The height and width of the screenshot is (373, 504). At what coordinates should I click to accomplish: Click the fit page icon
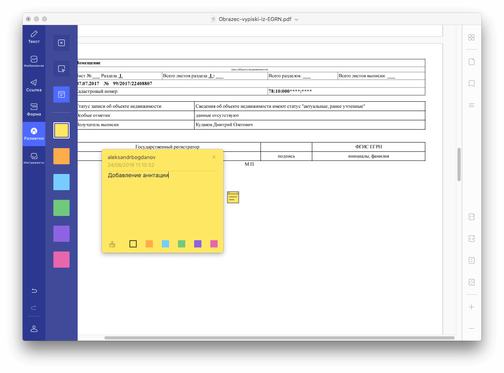(x=471, y=282)
